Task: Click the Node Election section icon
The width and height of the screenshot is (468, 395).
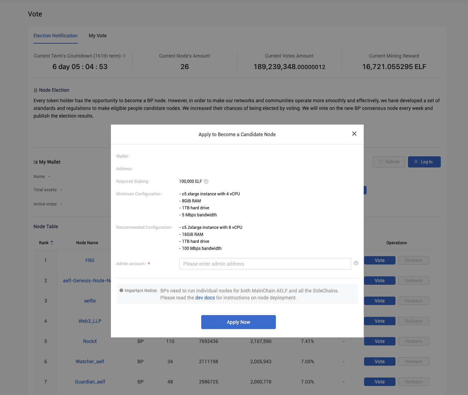Action: point(36,90)
